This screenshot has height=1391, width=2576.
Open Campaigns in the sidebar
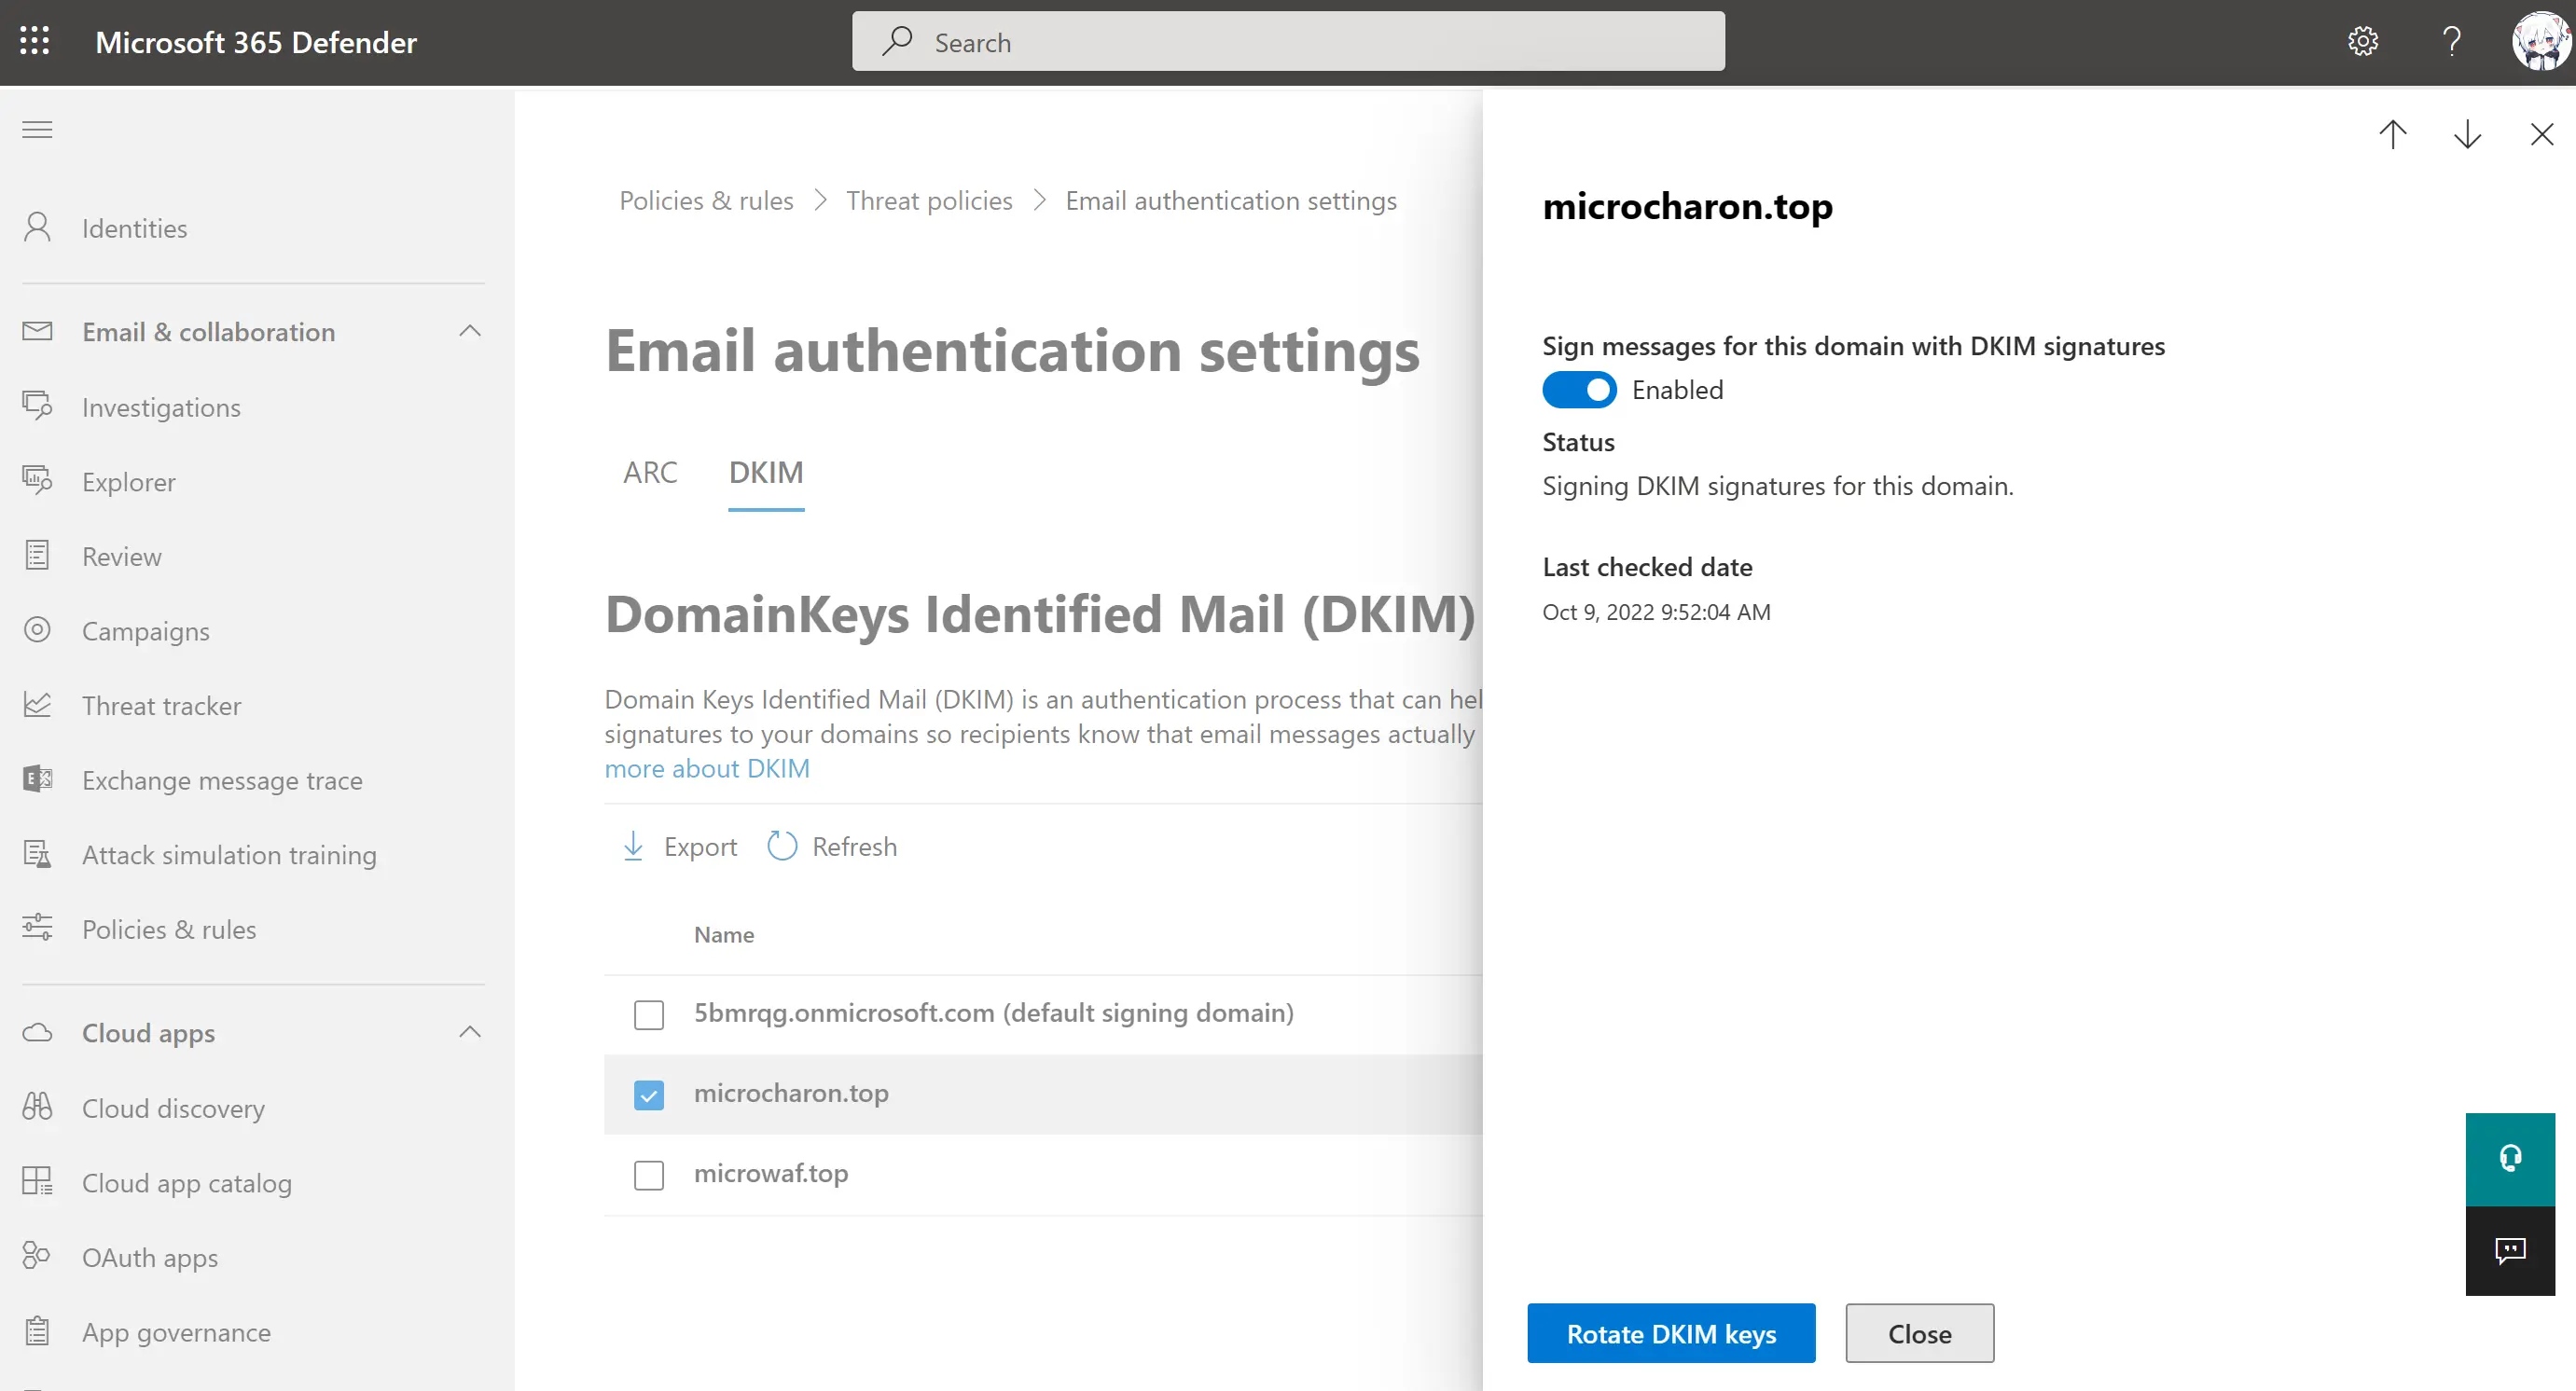pyautogui.click(x=146, y=631)
